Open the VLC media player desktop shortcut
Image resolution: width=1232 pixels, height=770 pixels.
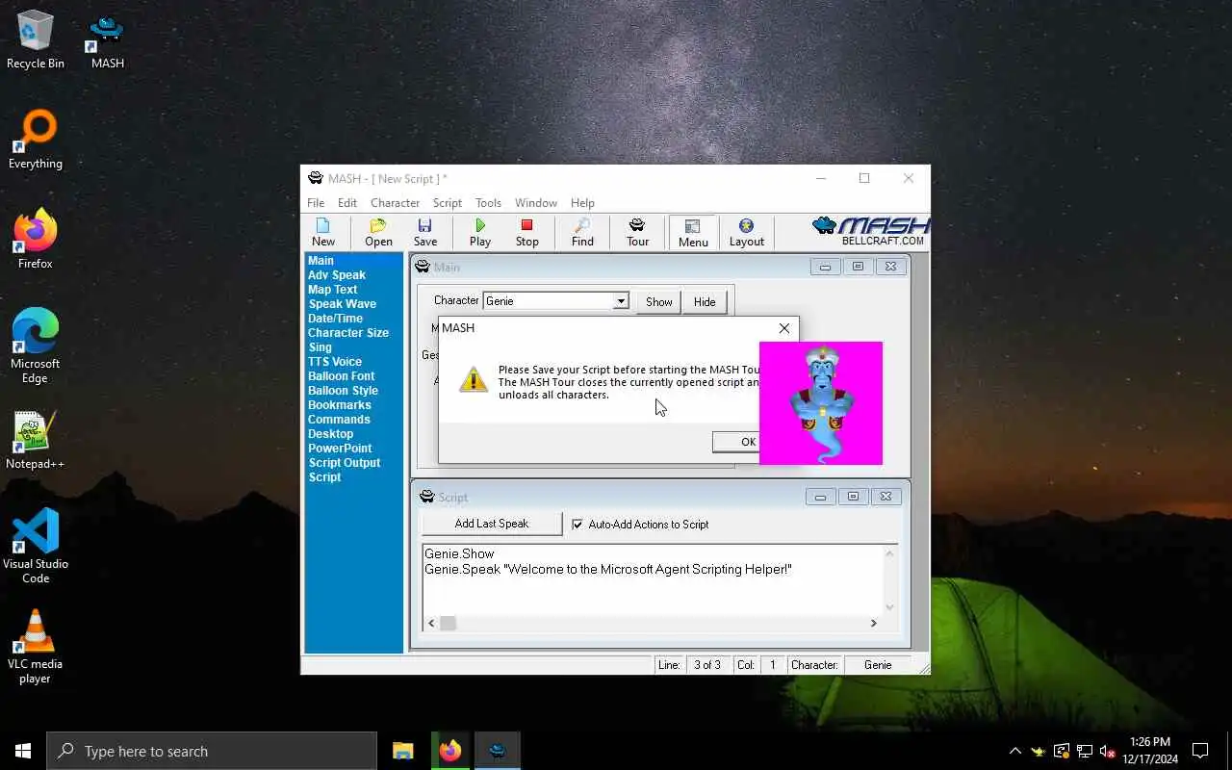point(36,646)
